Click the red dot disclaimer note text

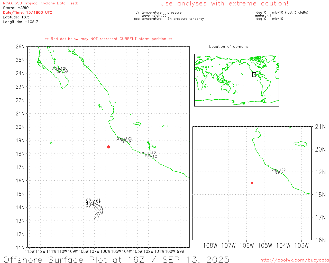click(x=108, y=39)
